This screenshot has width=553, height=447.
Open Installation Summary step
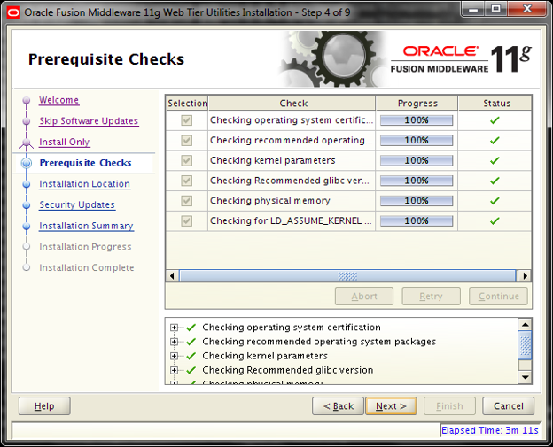pos(87,226)
